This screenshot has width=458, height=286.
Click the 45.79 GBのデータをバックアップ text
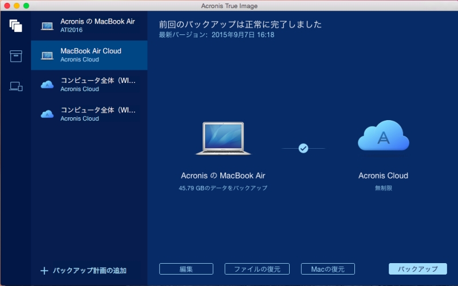pyautogui.click(x=223, y=188)
